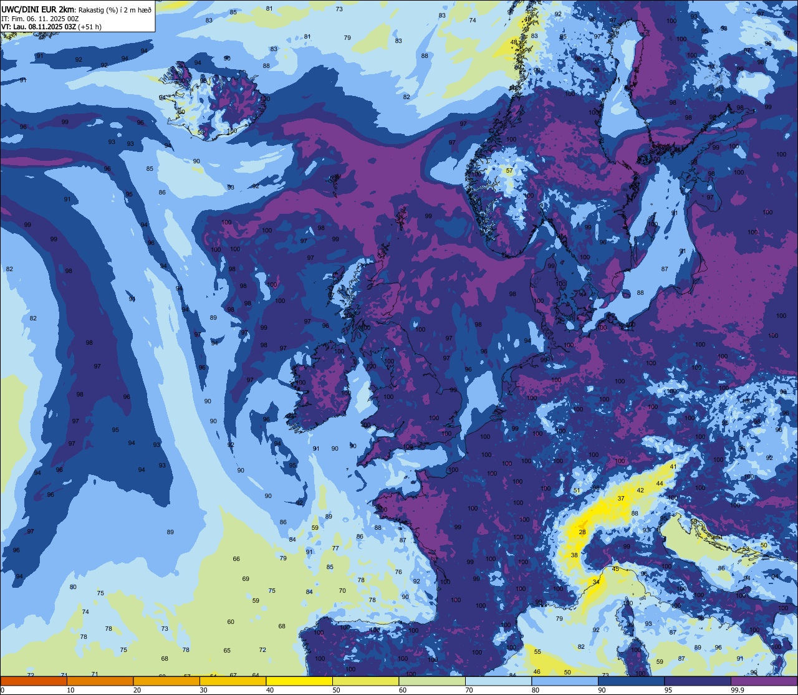798x695 pixels.
Task: Click the map value '37' in yellow band
Action: point(621,498)
